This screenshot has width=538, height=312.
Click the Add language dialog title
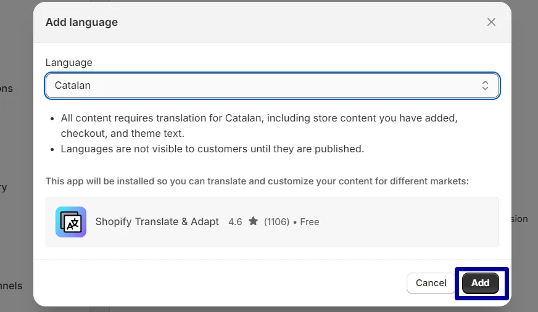81,22
